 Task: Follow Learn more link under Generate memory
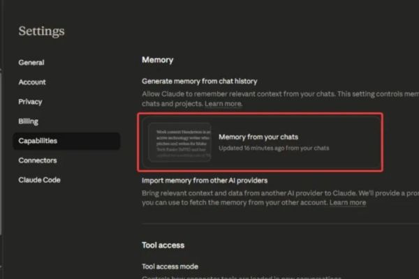pos(223,104)
